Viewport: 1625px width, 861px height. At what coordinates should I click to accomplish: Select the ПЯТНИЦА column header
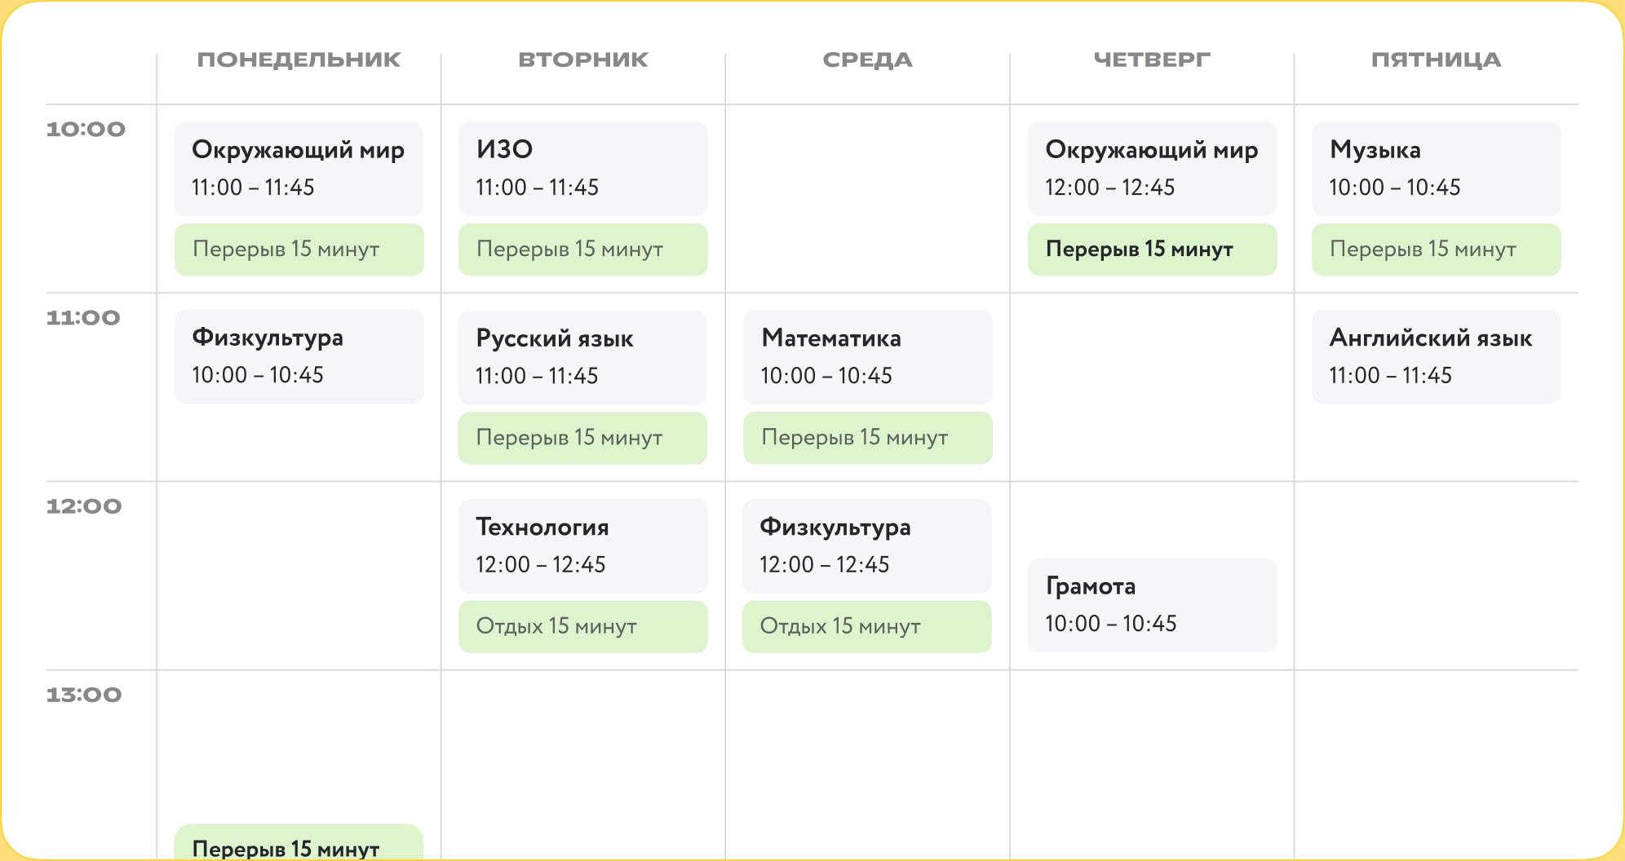[x=1437, y=60]
